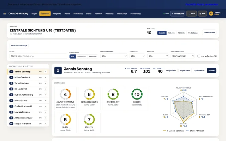Click the small button in Levi Waldmann row
The height and width of the screenshot is (141, 226).
pyautogui.click(x=46, y=112)
